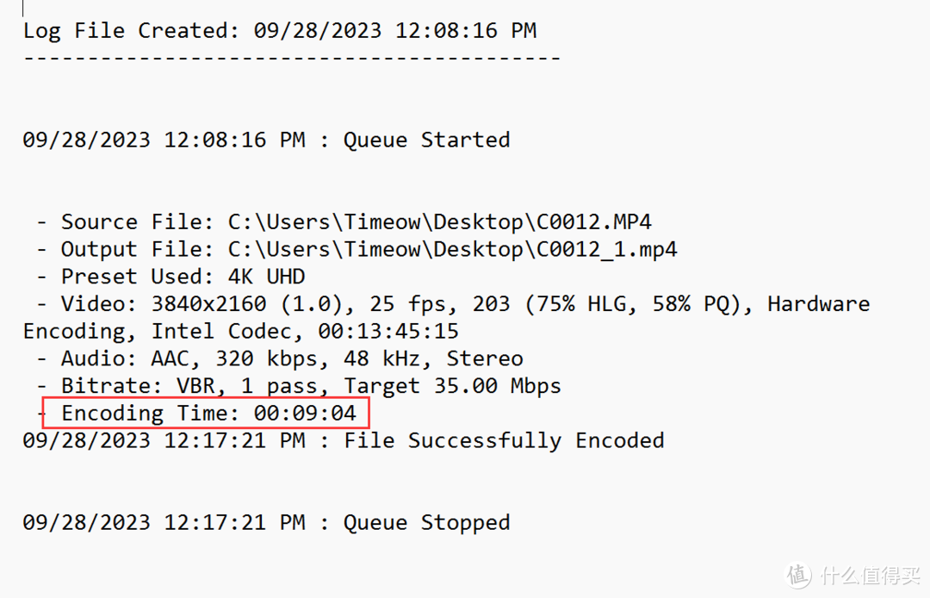Click the watermark logo in corner

(852, 576)
